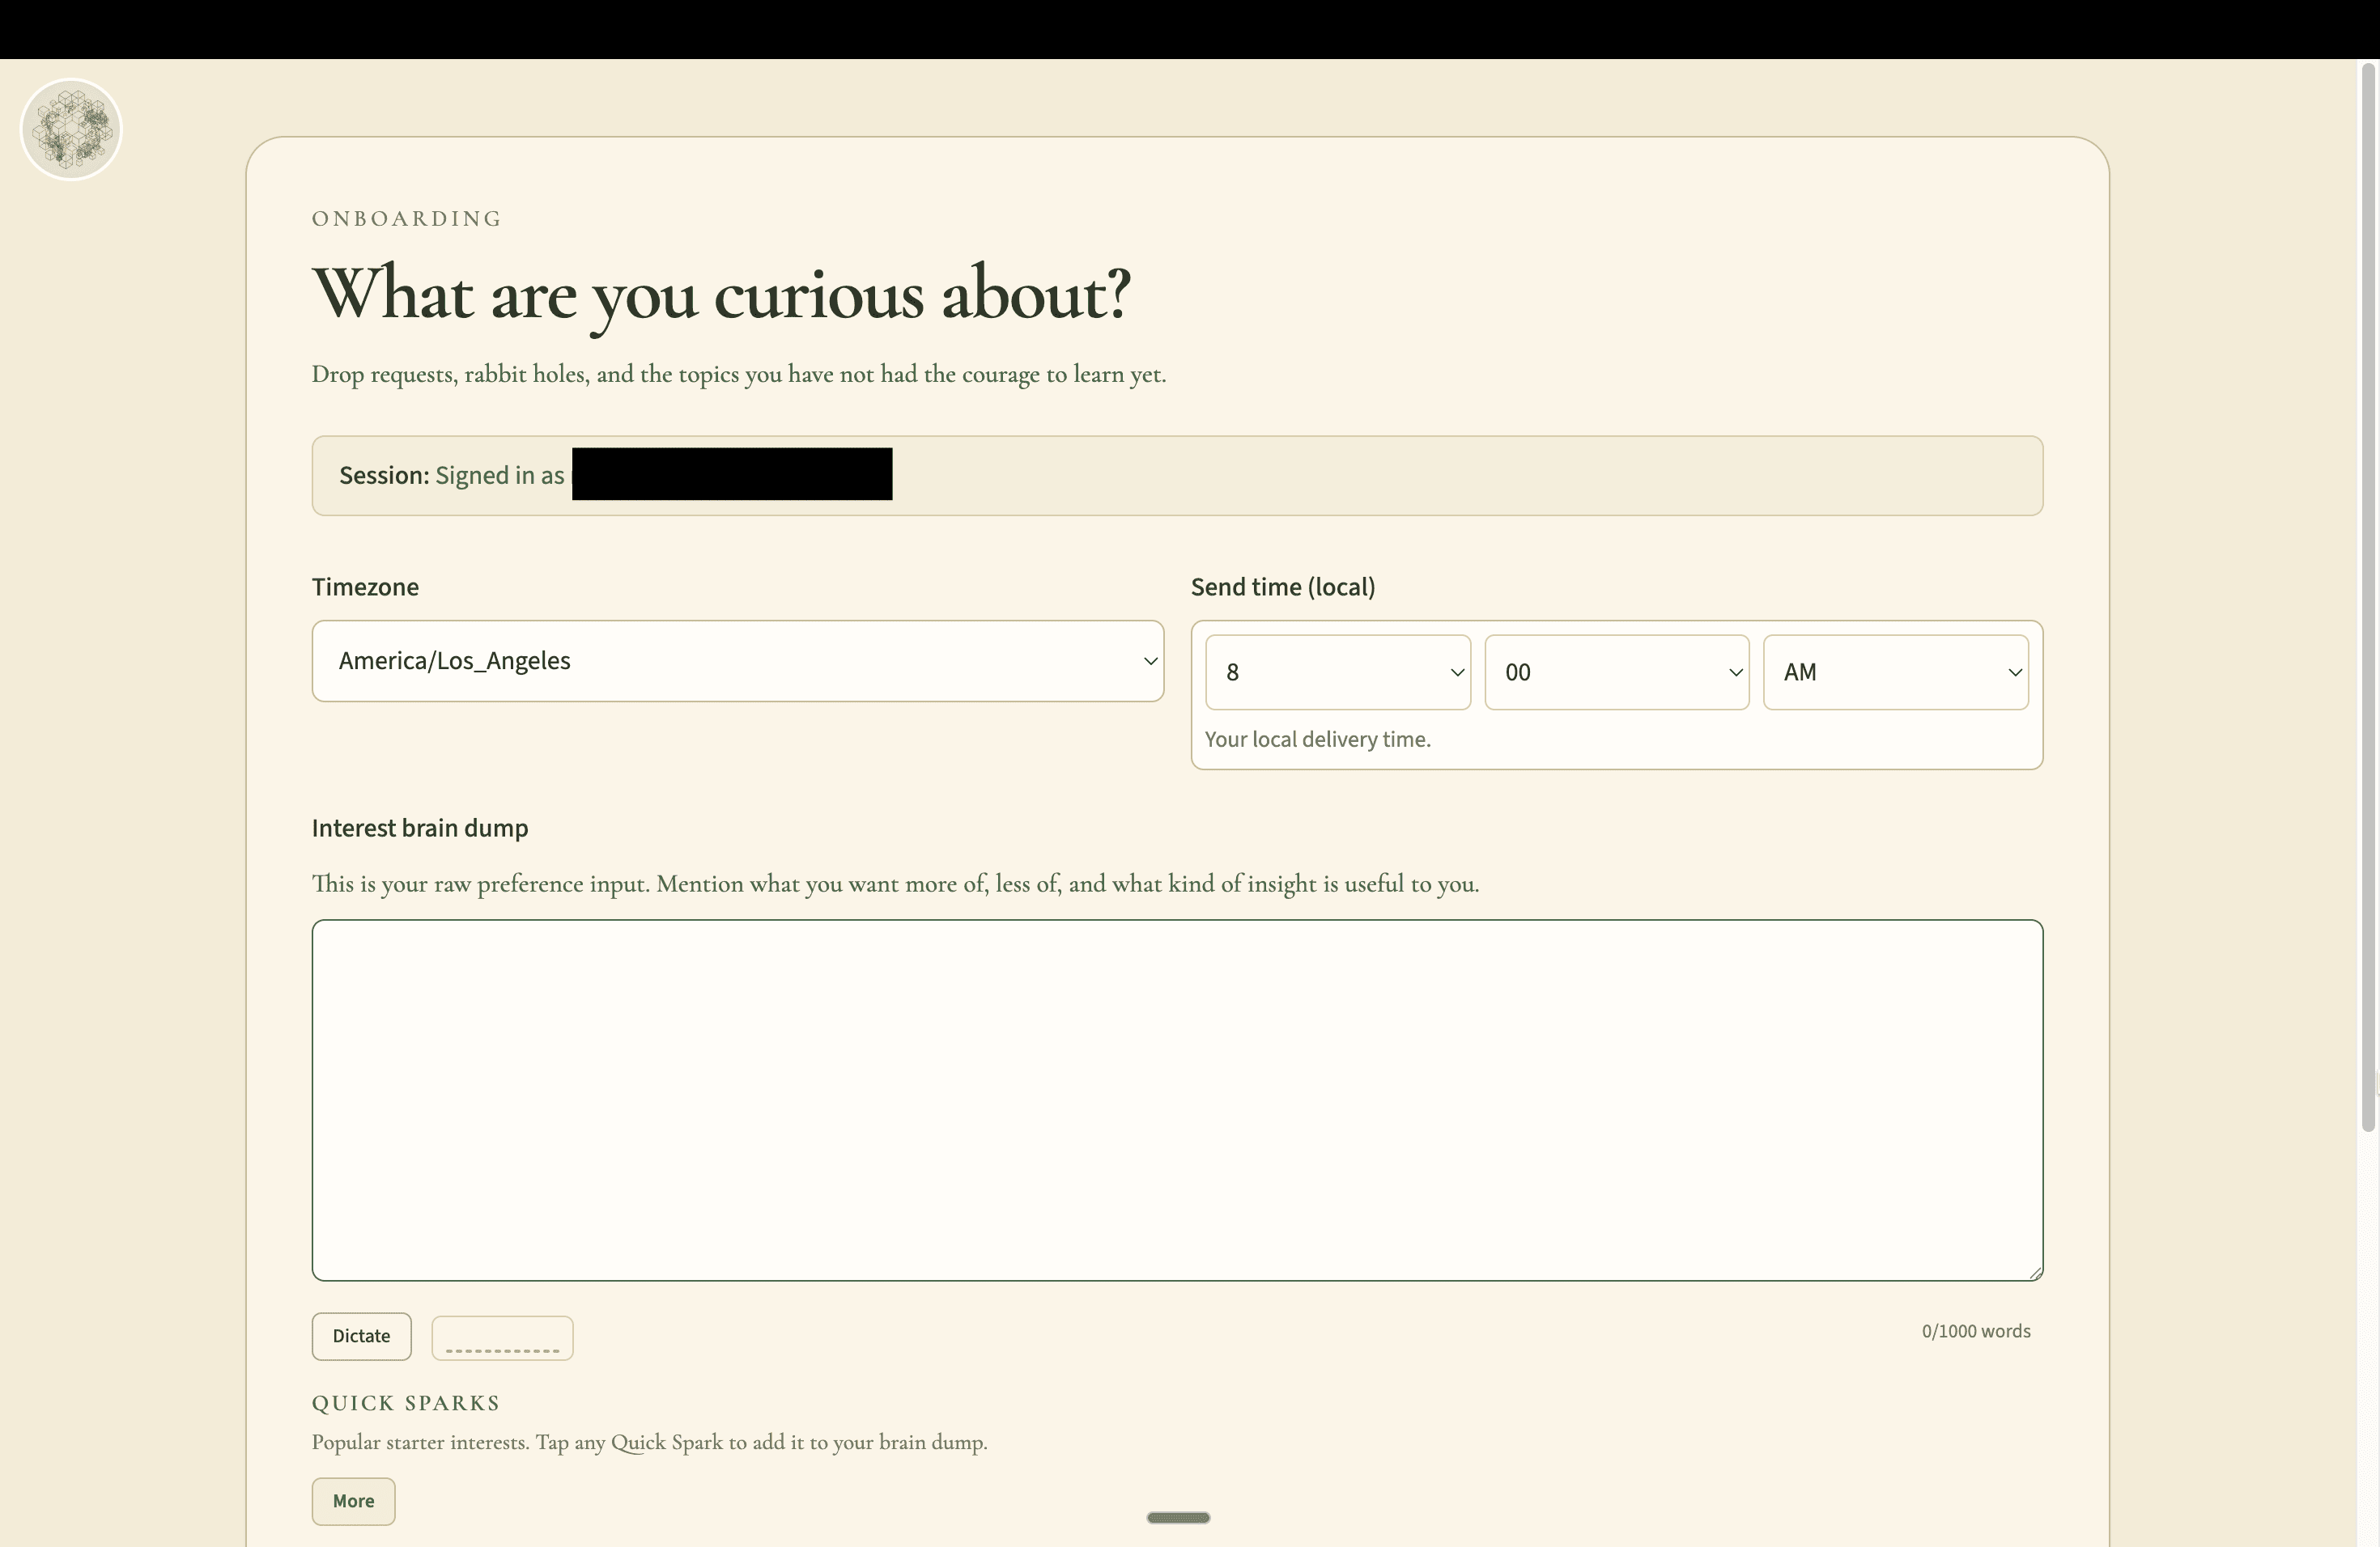Open the AM/PM dropdown
This screenshot has width=2380, height=1547.
click(1896, 672)
